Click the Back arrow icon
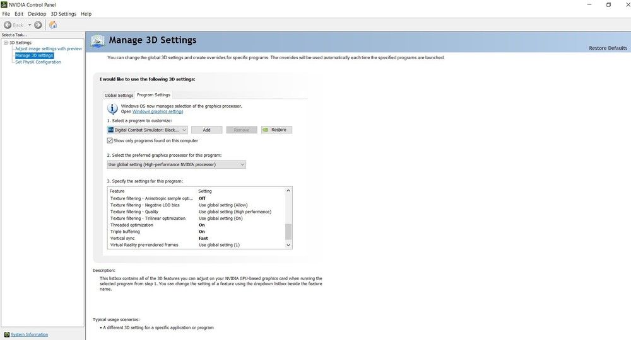 (7, 25)
